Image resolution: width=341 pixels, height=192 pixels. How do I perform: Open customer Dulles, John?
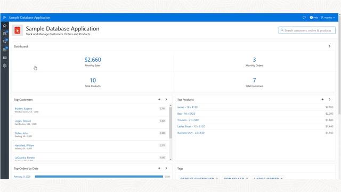(x=21, y=133)
